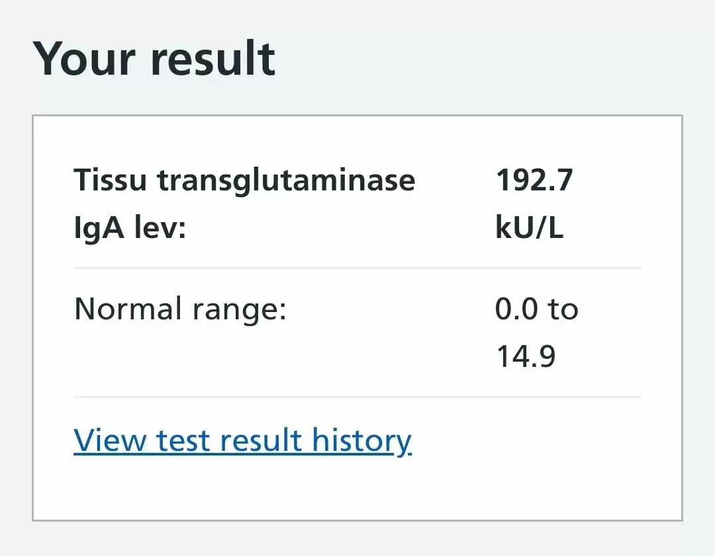Screen dimensions: 715x556
Task: Click the word transglutaminase in the test name
Action: (287, 180)
